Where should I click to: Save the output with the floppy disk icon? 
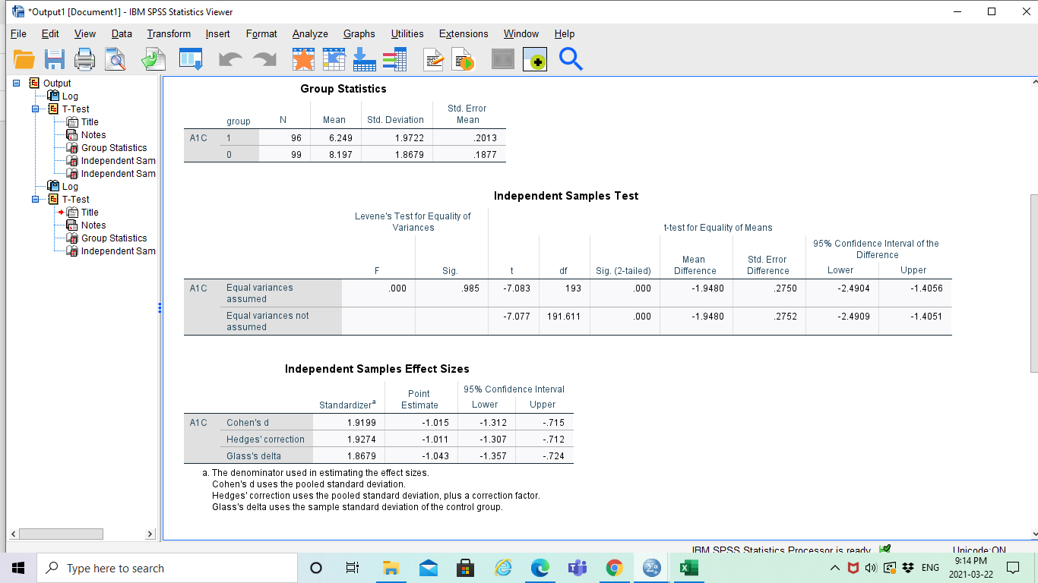[x=55, y=59]
